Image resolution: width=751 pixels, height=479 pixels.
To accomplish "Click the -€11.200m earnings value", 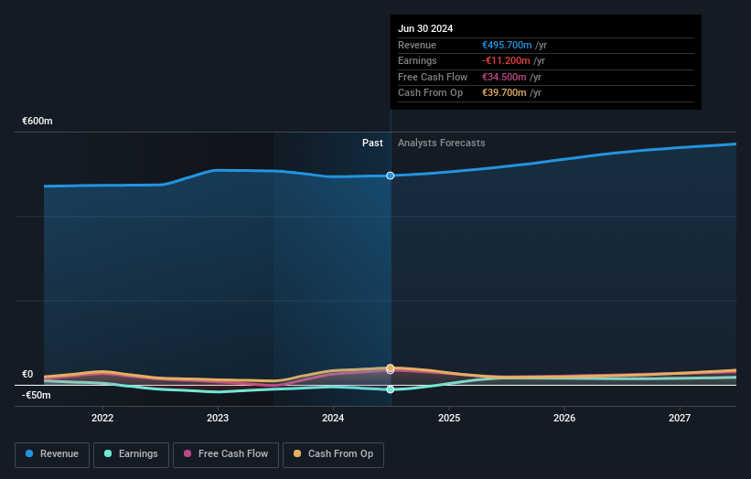I will tap(506, 60).
